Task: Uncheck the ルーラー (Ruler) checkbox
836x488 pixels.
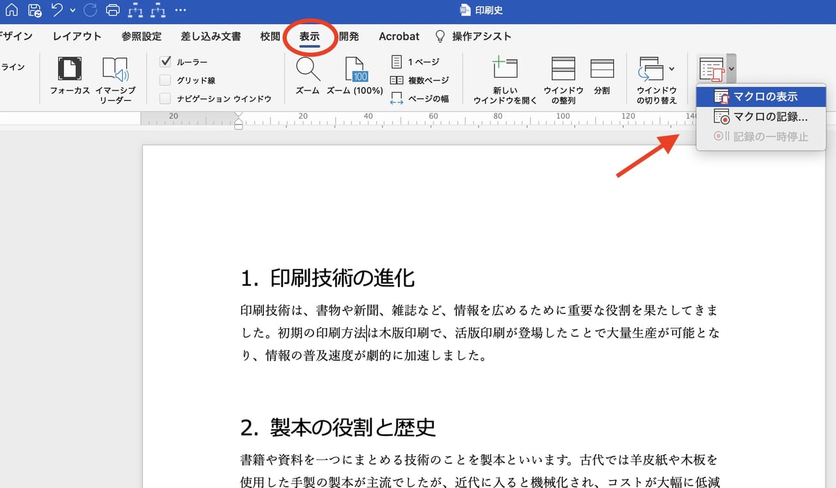Action: coord(165,62)
